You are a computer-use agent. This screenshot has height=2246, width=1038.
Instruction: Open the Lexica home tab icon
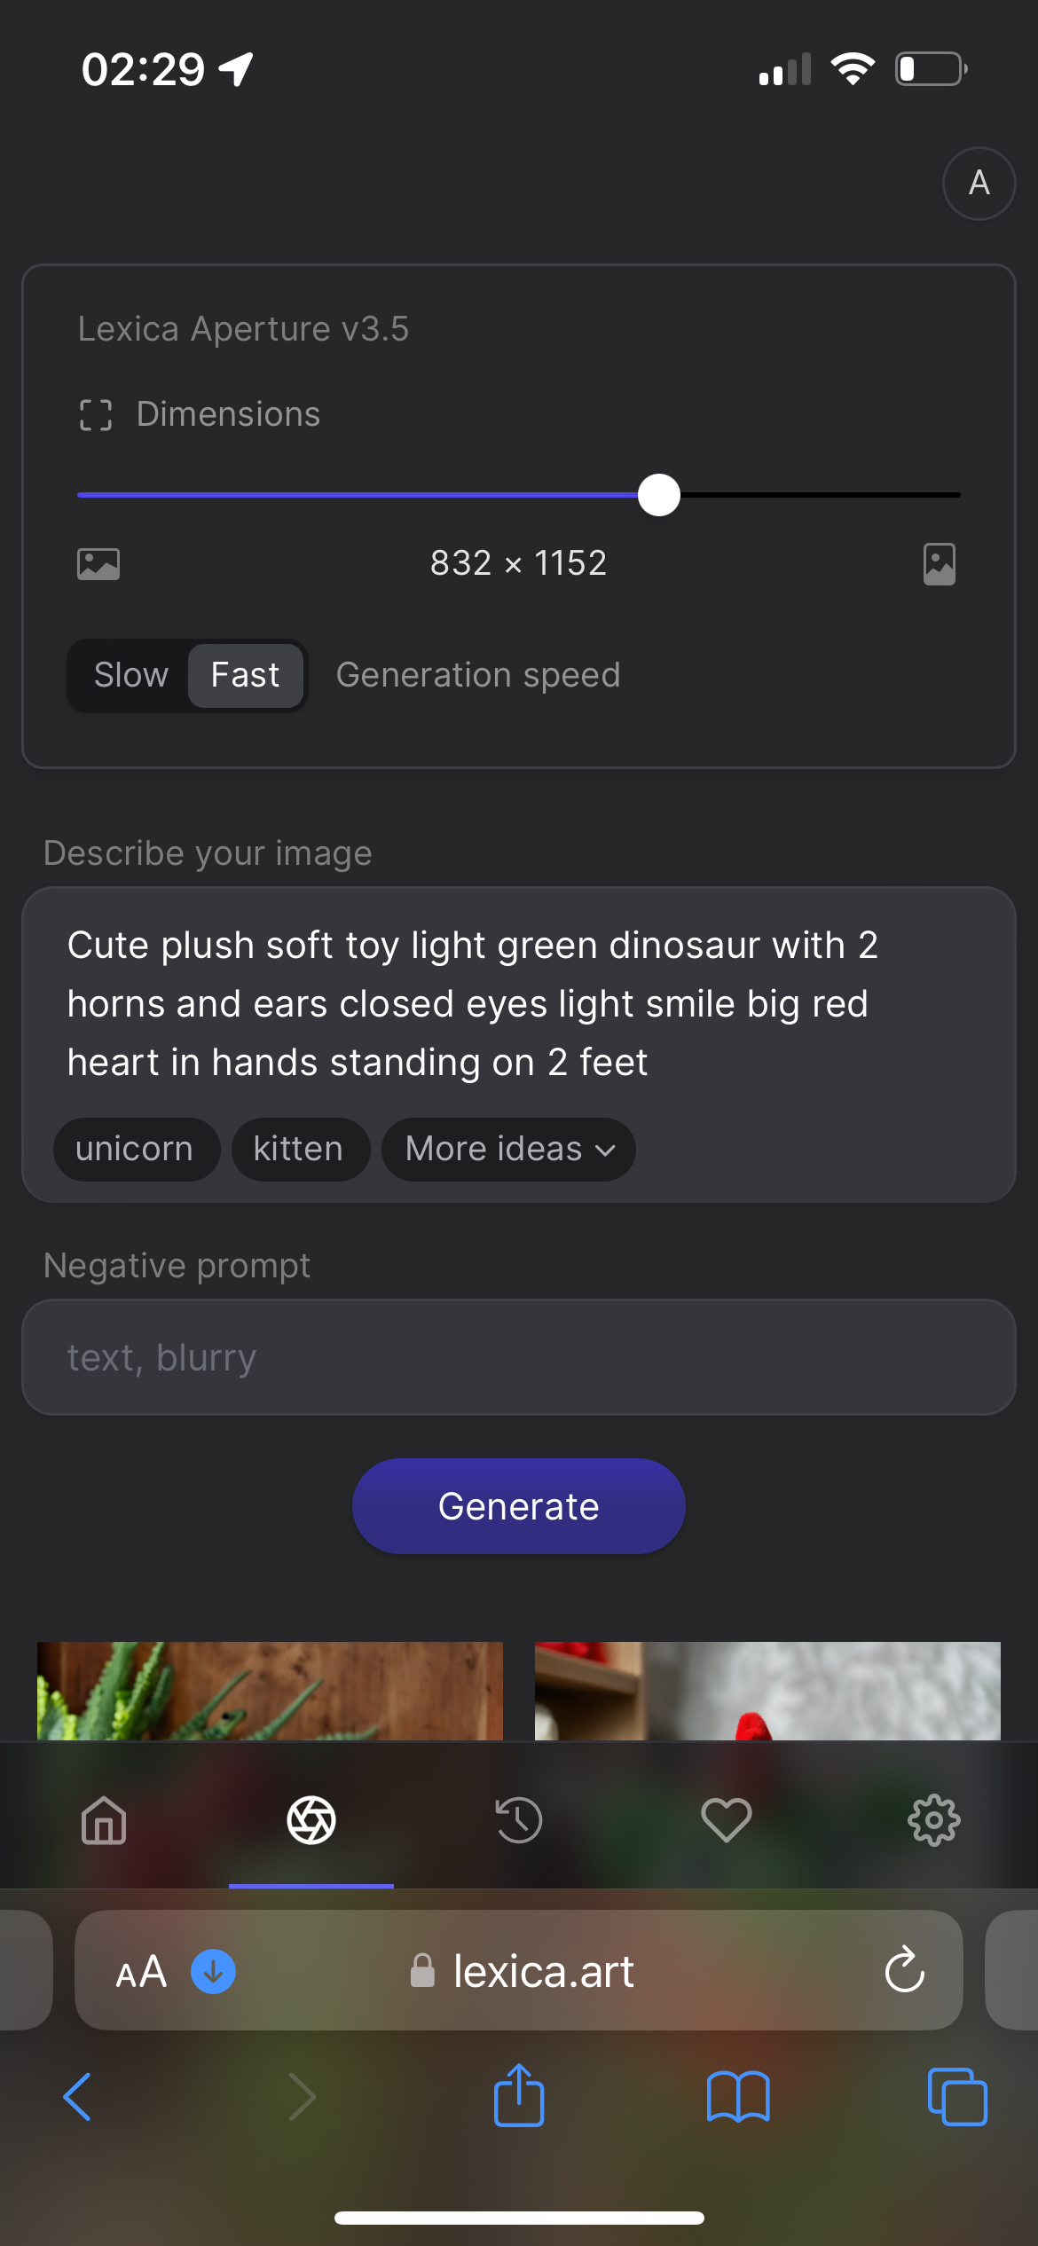point(104,1820)
